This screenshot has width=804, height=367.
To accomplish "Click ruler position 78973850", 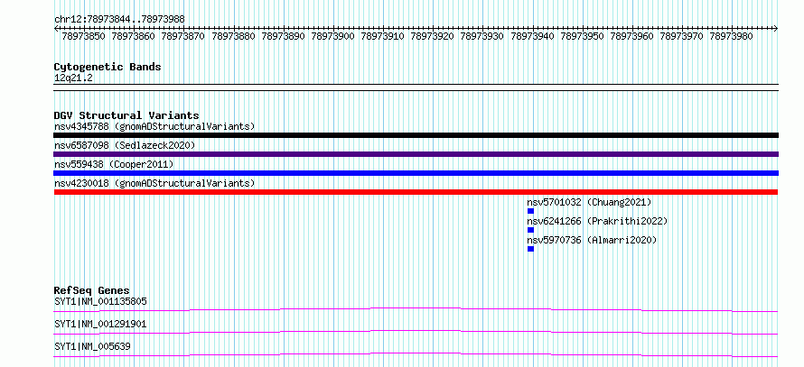I will click(x=83, y=36).
